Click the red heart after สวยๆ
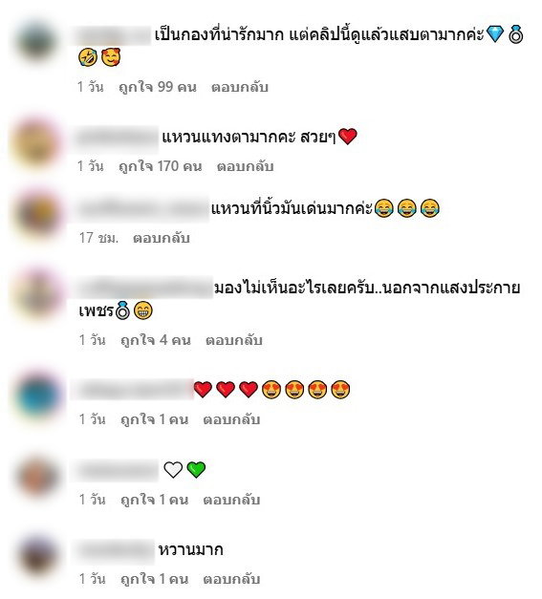The height and width of the screenshot is (599, 542). pyautogui.click(x=347, y=137)
